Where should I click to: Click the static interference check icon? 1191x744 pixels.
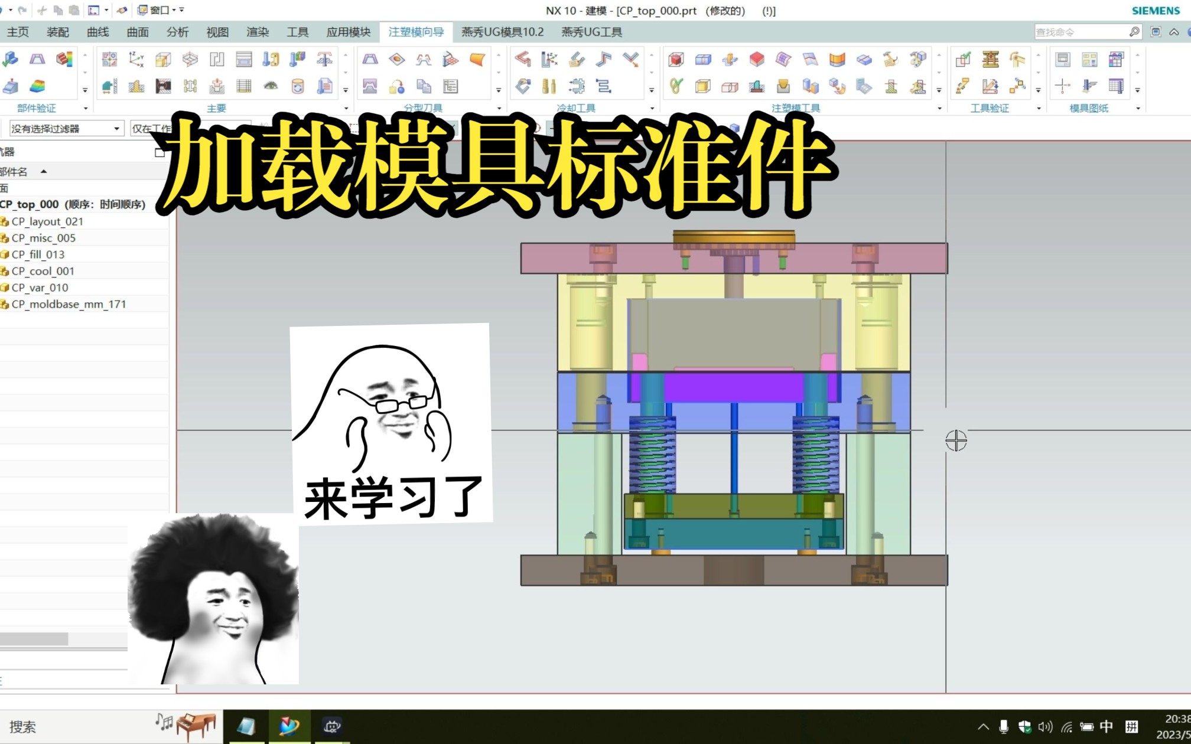point(964,59)
